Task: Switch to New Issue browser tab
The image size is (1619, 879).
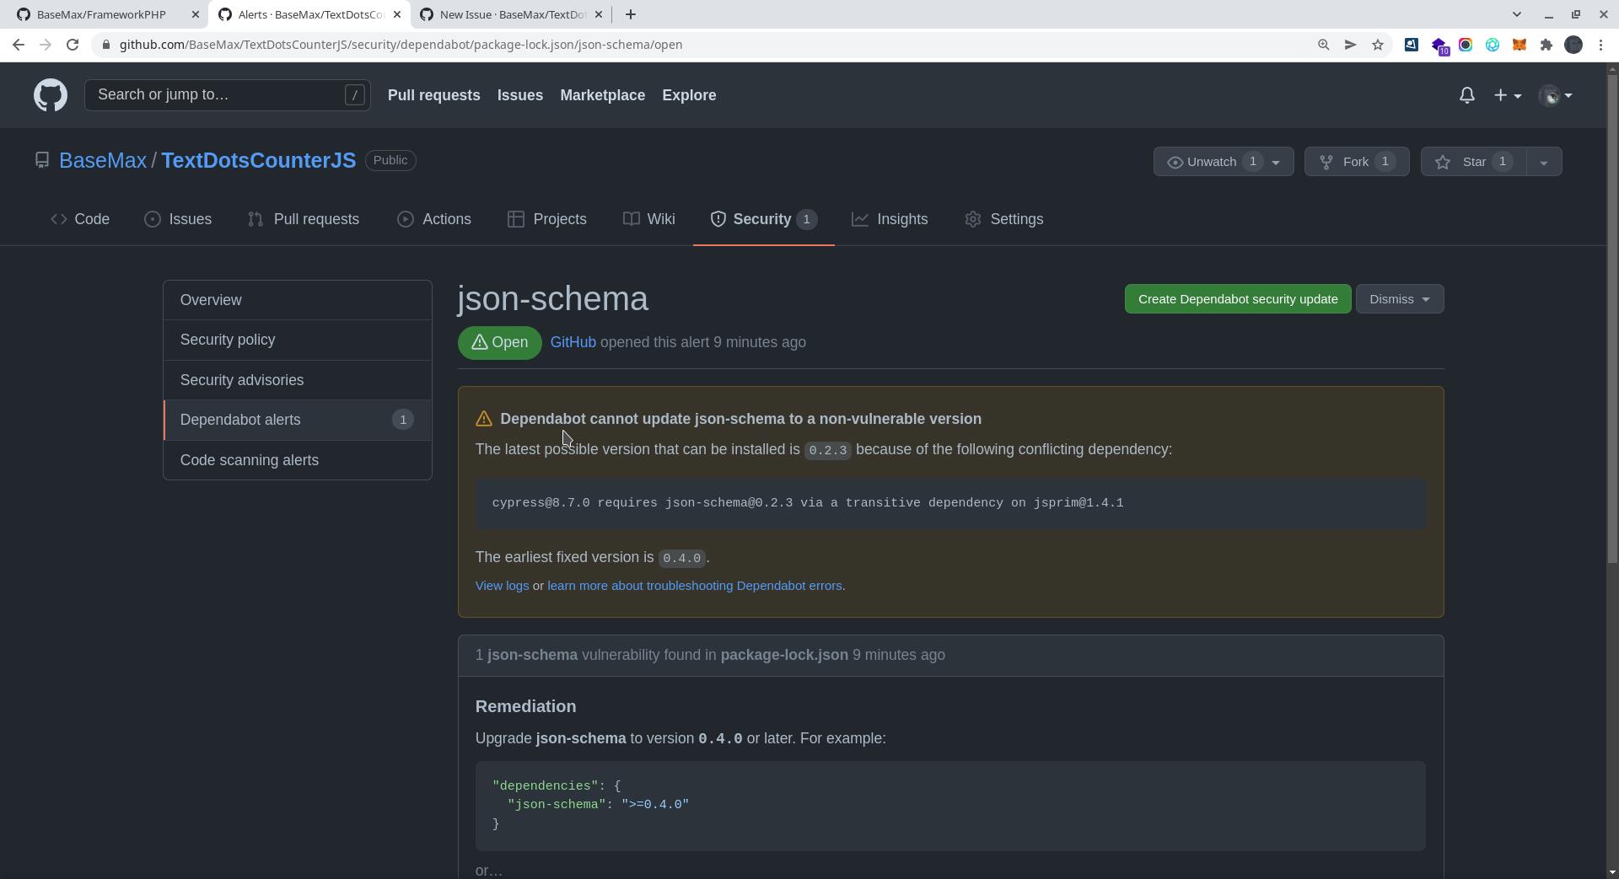Action: [x=510, y=14]
